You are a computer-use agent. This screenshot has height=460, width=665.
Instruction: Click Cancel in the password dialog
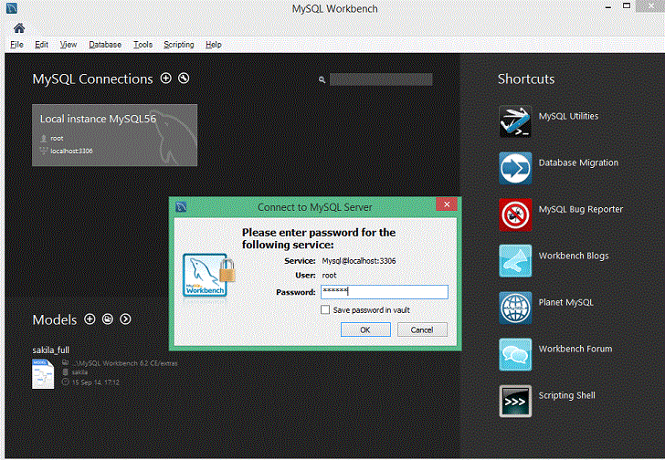point(422,329)
